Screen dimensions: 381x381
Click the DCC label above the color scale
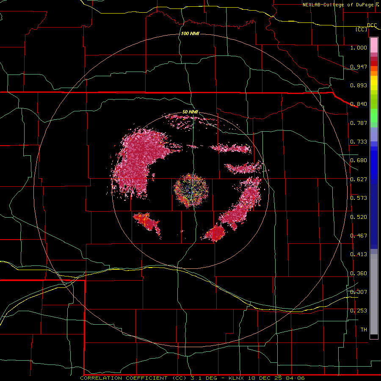click(x=372, y=25)
